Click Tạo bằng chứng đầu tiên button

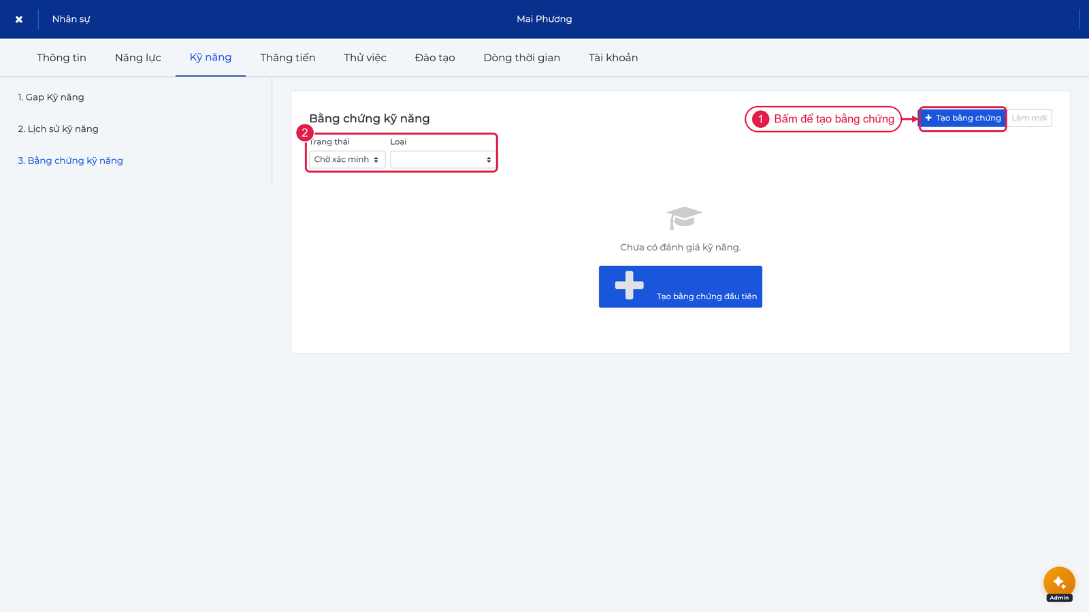click(681, 287)
